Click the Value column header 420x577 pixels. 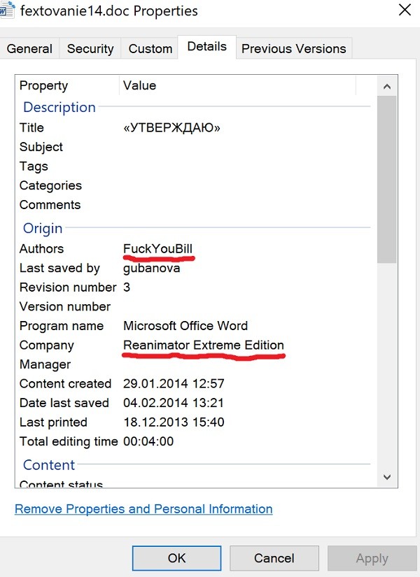pyautogui.click(x=139, y=86)
